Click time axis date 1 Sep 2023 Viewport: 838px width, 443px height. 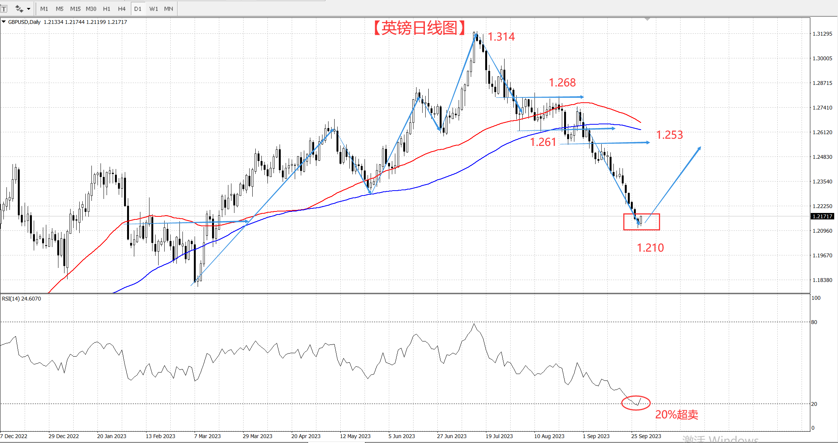(x=596, y=436)
